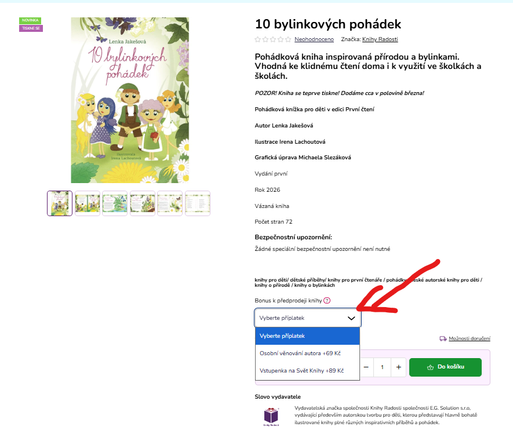Open Možnosti doručení link
Image resolution: width=513 pixels, height=434 pixels.
470,338
